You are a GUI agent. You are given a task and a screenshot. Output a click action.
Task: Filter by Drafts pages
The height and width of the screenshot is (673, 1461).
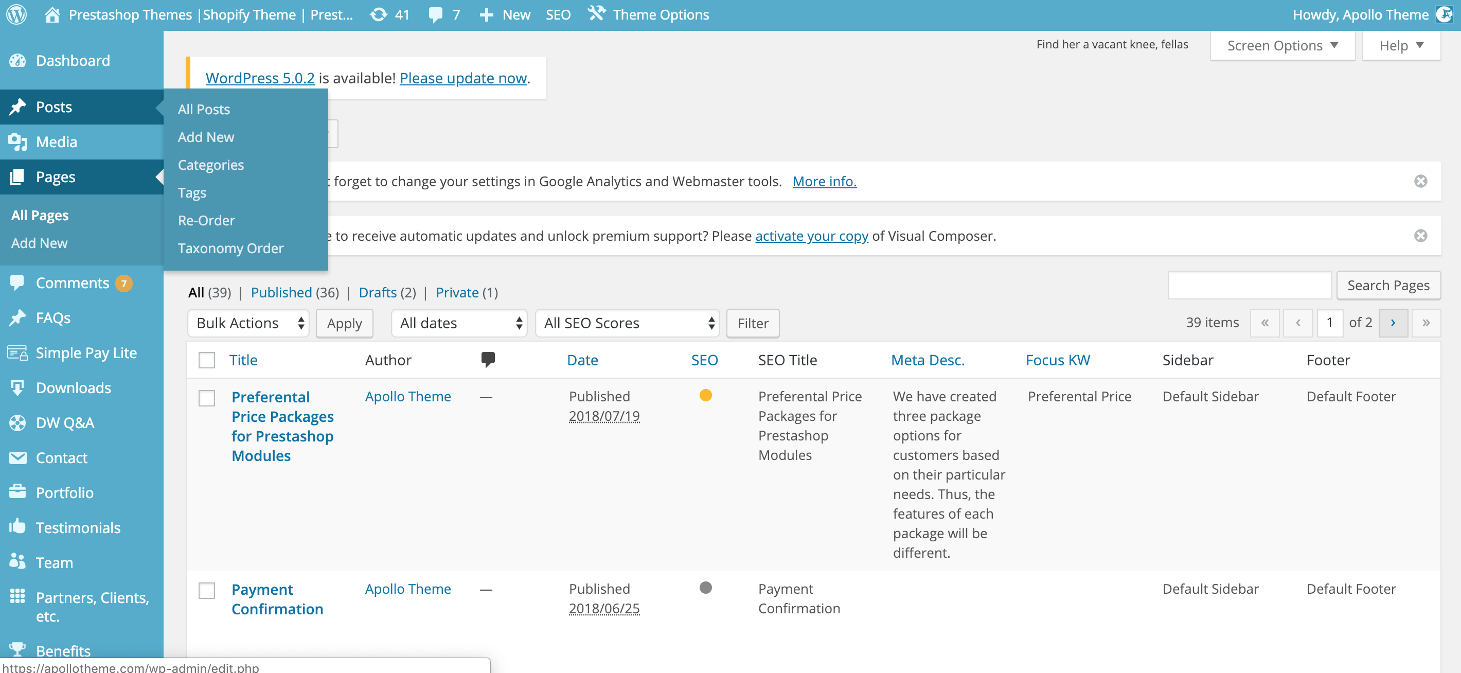pyautogui.click(x=378, y=292)
